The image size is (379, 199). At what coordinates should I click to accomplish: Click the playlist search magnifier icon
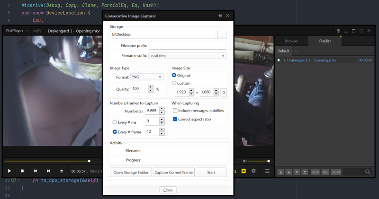pyautogui.click(x=368, y=172)
